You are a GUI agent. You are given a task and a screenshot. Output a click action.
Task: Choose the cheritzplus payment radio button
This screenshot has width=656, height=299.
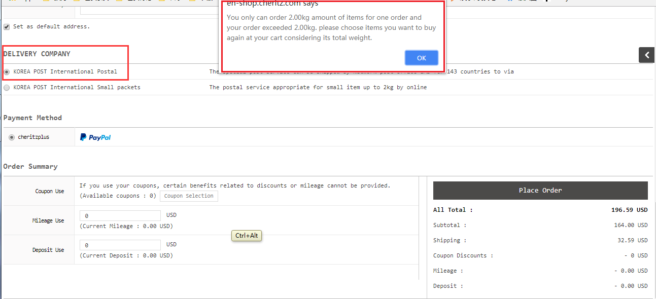(12, 137)
